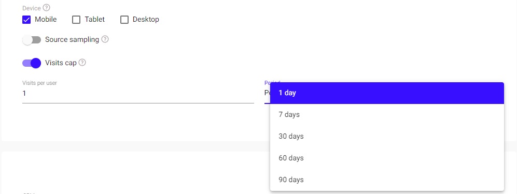The image size is (517, 194).
Task: Click the Visits cap label text
Action: pyautogui.click(x=61, y=63)
